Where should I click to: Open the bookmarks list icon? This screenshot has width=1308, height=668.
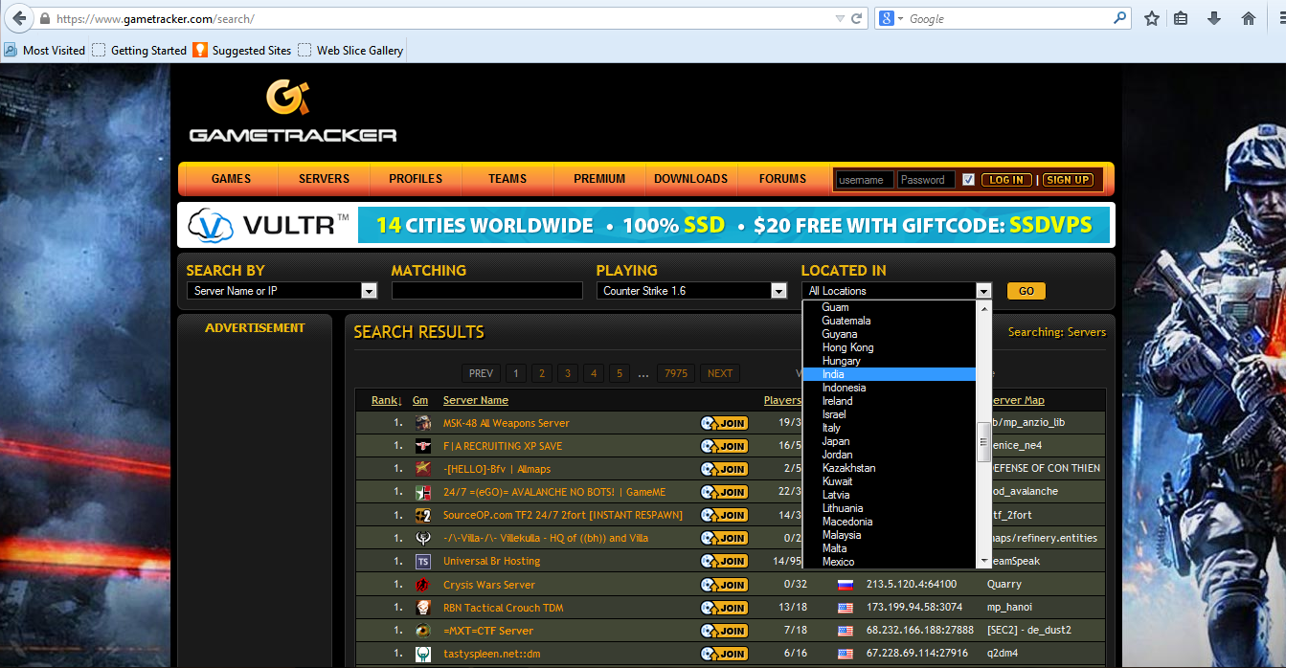click(x=1182, y=18)
